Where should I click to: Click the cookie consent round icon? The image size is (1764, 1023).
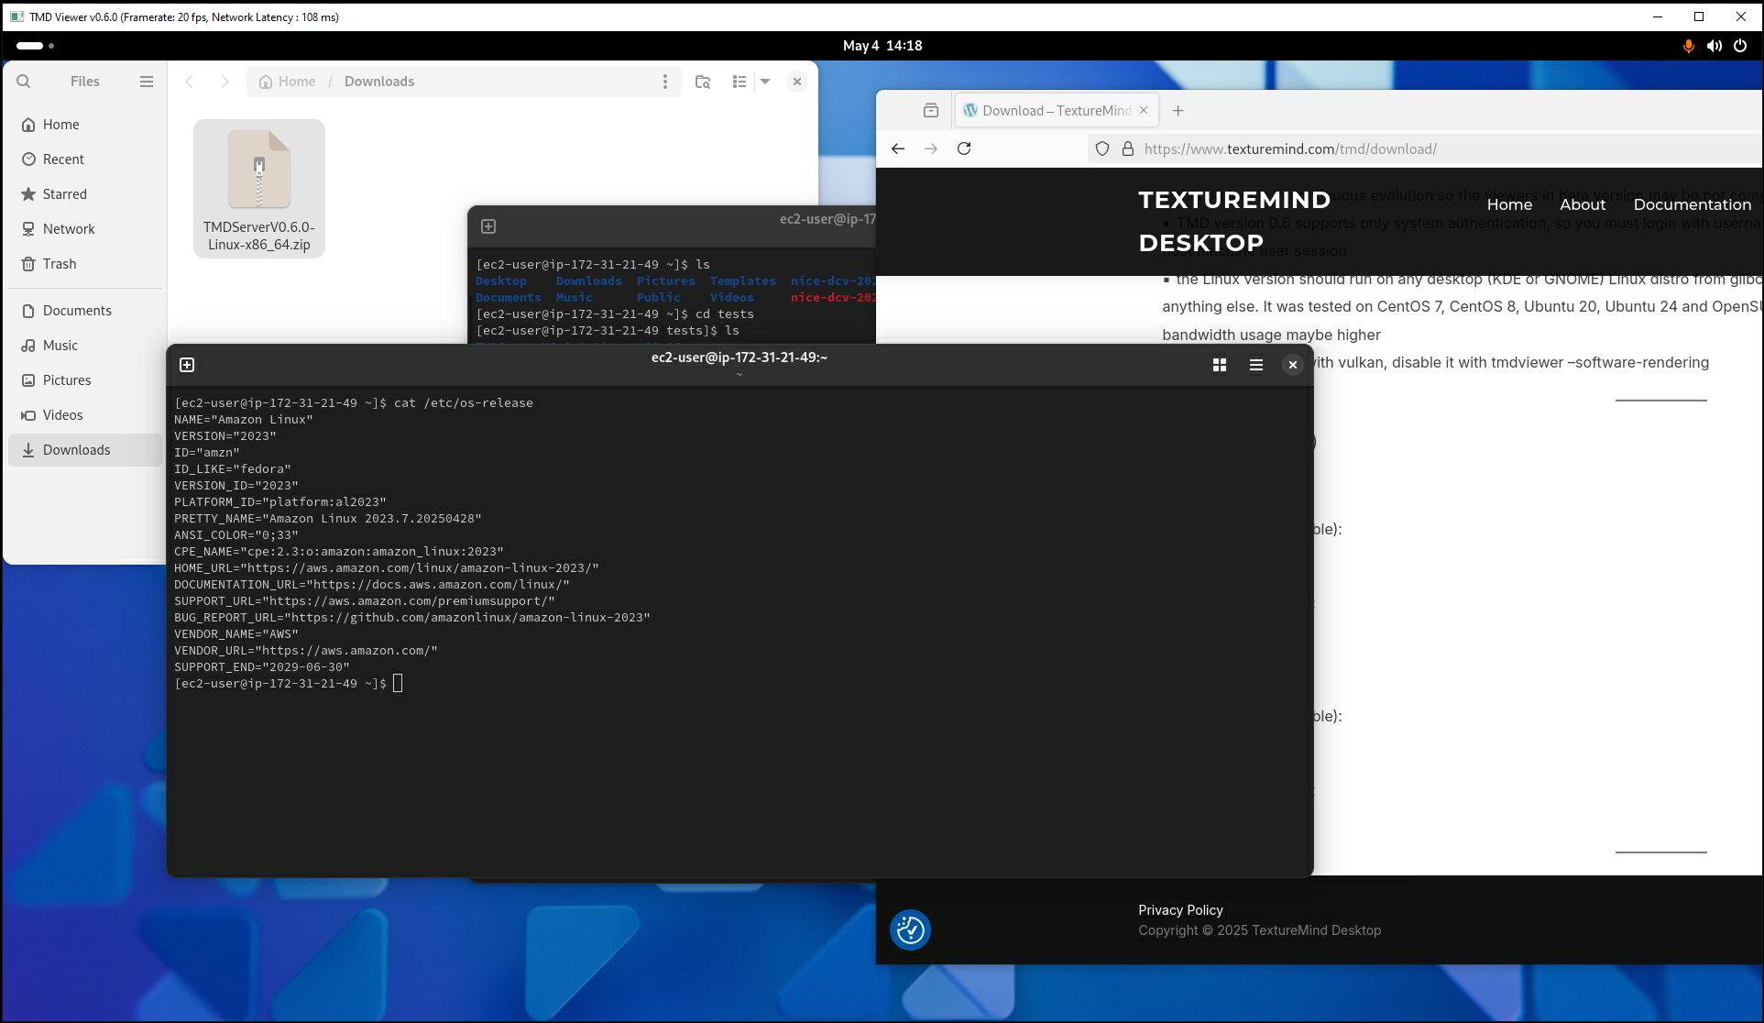point(910,929)
